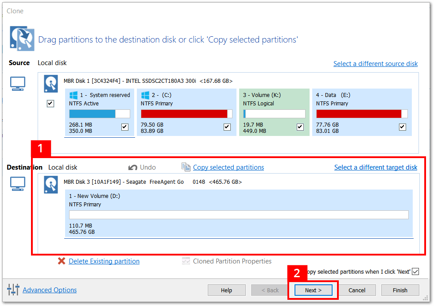Select the 4 - Data (E:) partition title
434x306 pixels.
click(x=333, y=95)
